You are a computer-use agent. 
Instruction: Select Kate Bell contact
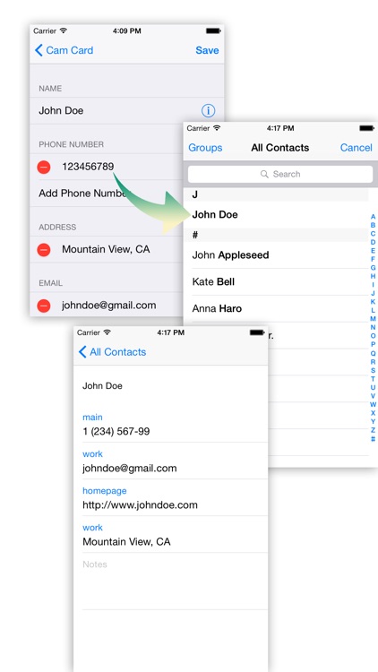tap(213, 282)
